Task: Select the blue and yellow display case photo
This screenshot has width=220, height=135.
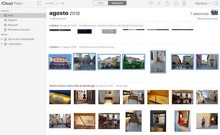Action: [60, 97]
